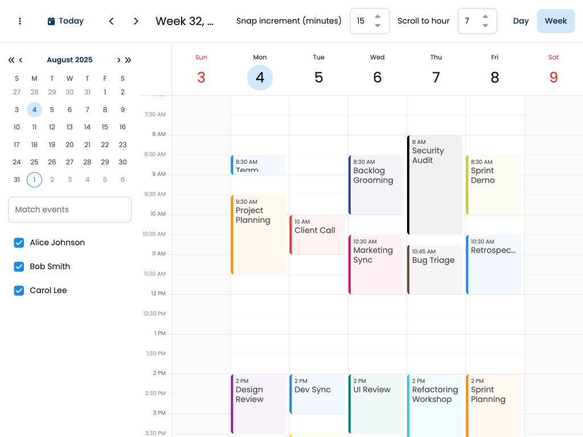Uncheck the Alice Johnson checkbox

[x=19, y=242]
